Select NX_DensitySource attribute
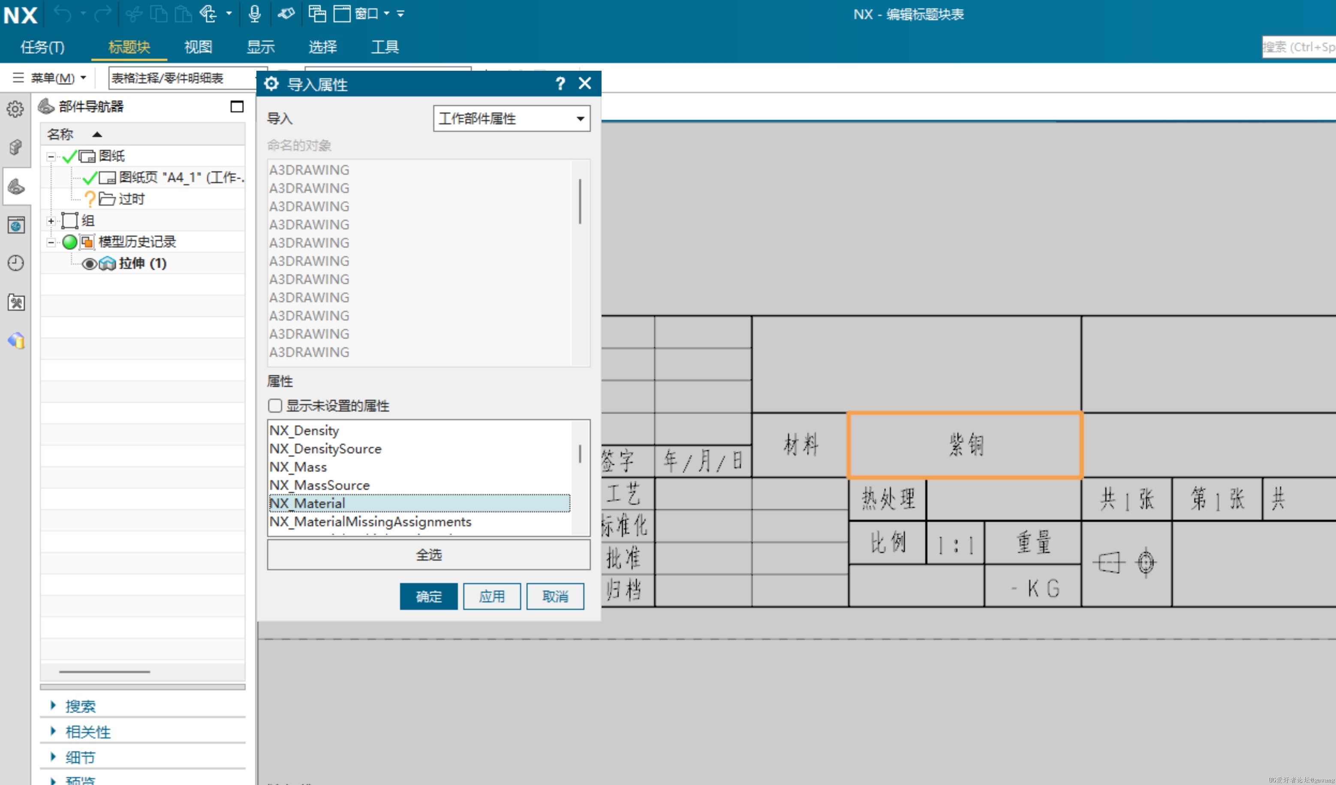This screenshot has width=1336, height=785. tap(420, 448)
